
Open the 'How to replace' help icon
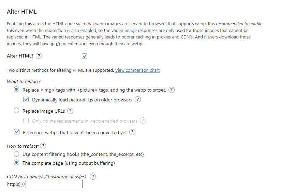pyautogui.click(x=43, y=146)
